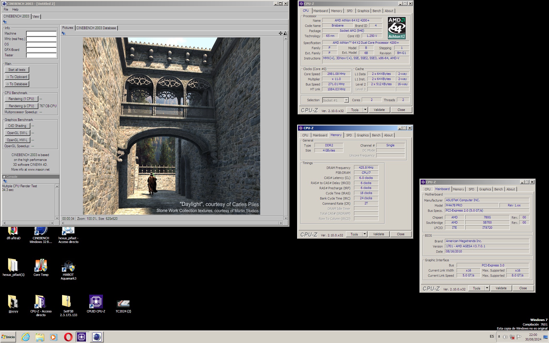This screenshot has height=343, width=549.
Task: Click Validate in top CPU-Z window
Action: pos(379,110)
